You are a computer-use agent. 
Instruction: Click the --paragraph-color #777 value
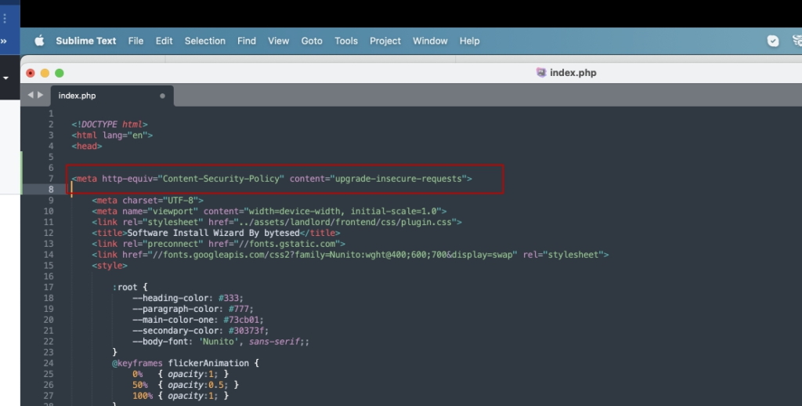tap(240, 310)
